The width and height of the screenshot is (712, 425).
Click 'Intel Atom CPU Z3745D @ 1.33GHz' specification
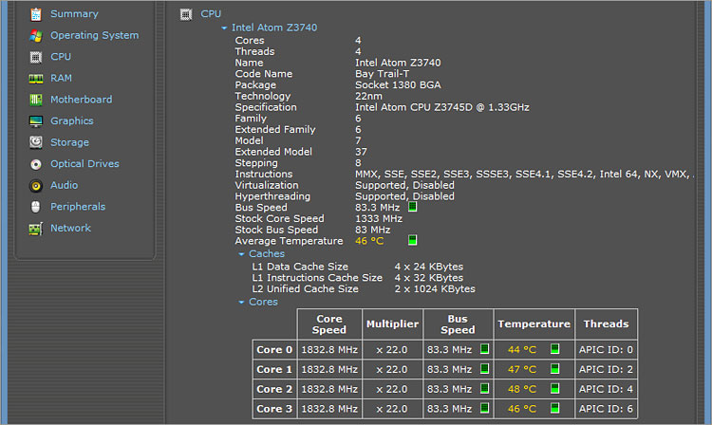(441, 107)
